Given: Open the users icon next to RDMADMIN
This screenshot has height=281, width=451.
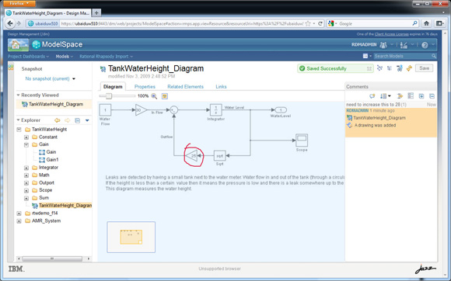Looking at the screenshot, I should click(x=383, y=45).
